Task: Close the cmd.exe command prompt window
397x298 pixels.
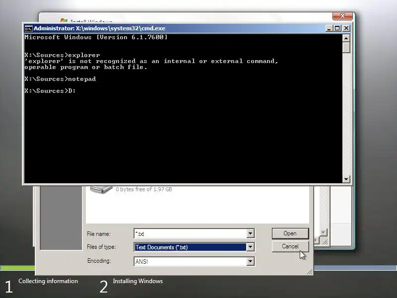Action: point(346,28)
